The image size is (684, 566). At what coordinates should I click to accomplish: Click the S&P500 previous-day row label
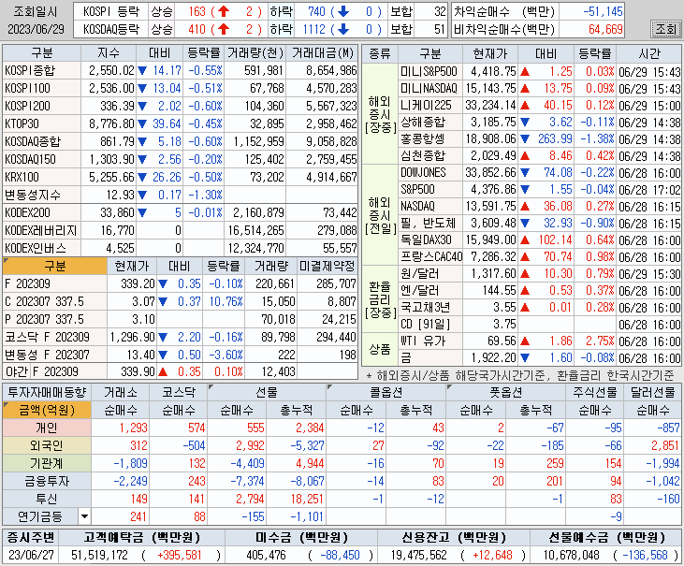click(430, 190)
